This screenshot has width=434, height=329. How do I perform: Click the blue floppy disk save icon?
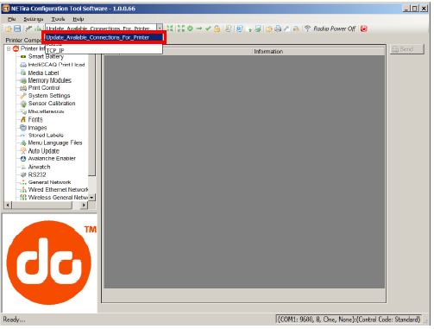(x=17, y=28)
